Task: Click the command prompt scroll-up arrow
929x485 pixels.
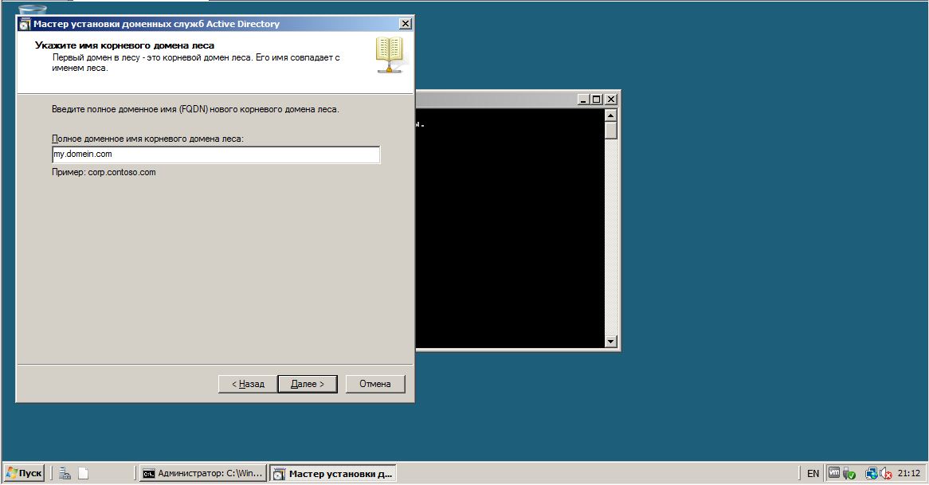Action: [x=611, y=115]
